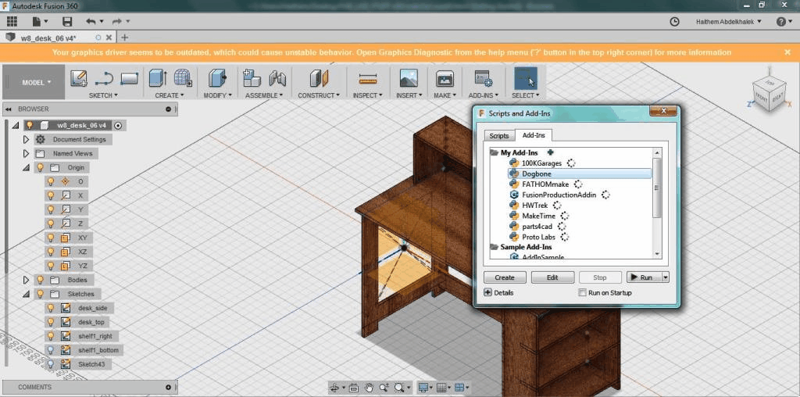The width and height of the screenshot is (800, 397).
Task: Expand Details in Scripts and Add-Ins dialog
Action: click(x=487, y=293)
